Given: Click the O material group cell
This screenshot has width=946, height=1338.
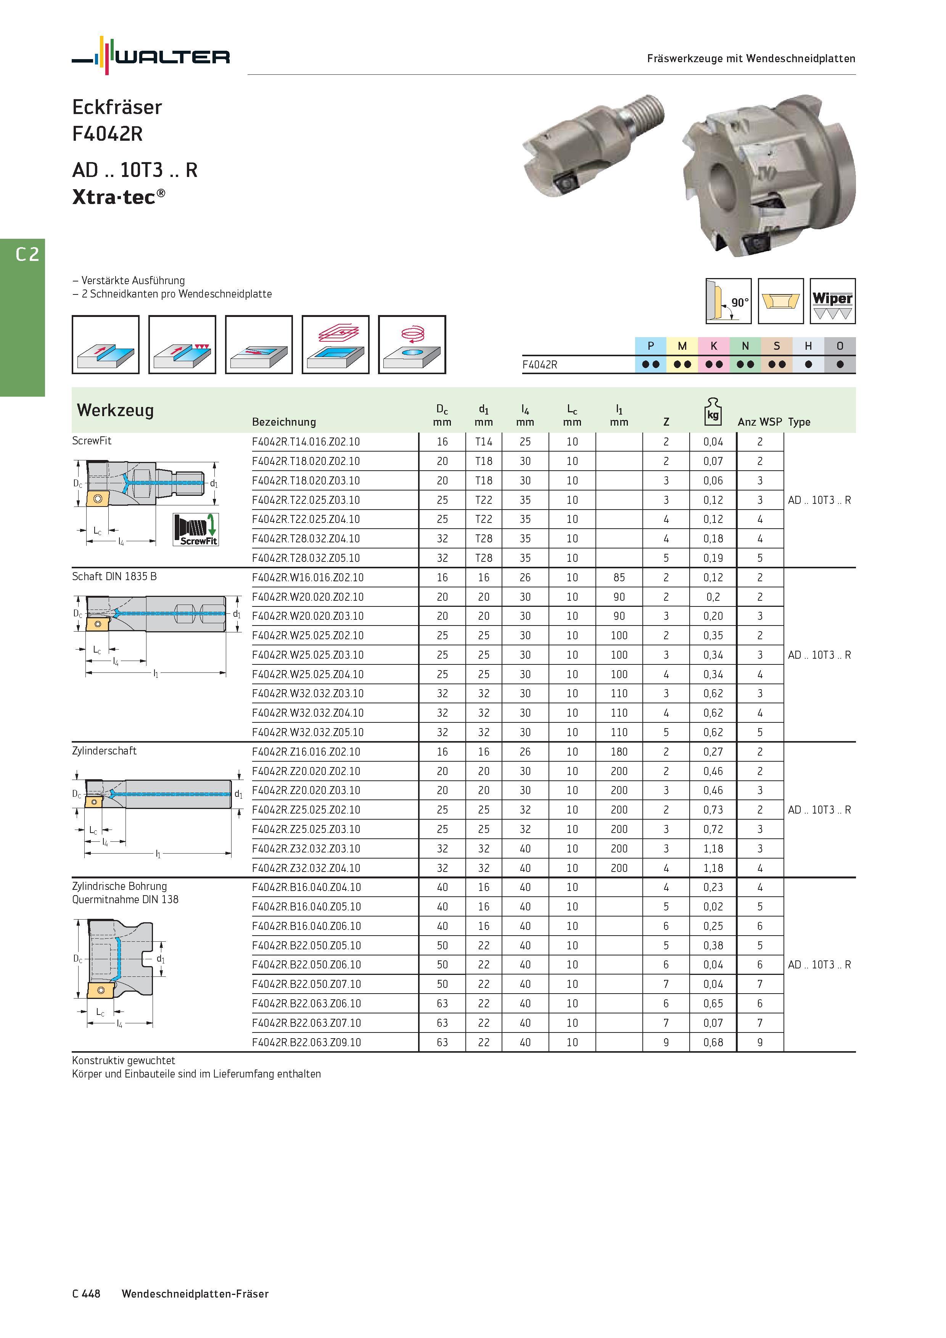Looking at the screenshot, I should tap(840, 346).
